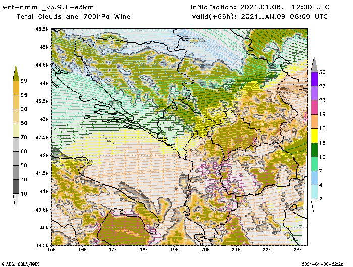The image size is (353, 267).
Task: Click the pink 19-23 wind legend swatch
Action: pos(314,107)
